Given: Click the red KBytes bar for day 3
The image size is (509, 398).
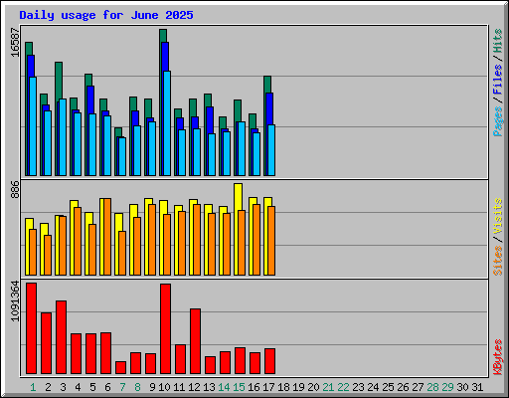Looking at the screenshot, I should coord(62,337).
